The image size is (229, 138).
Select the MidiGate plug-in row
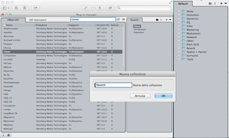(x=62, y=129)
